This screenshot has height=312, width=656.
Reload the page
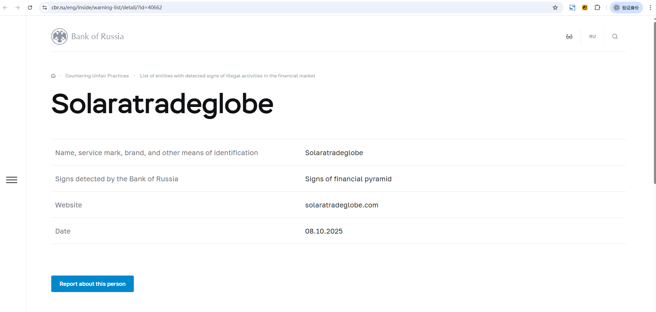[x=30, y=8]
